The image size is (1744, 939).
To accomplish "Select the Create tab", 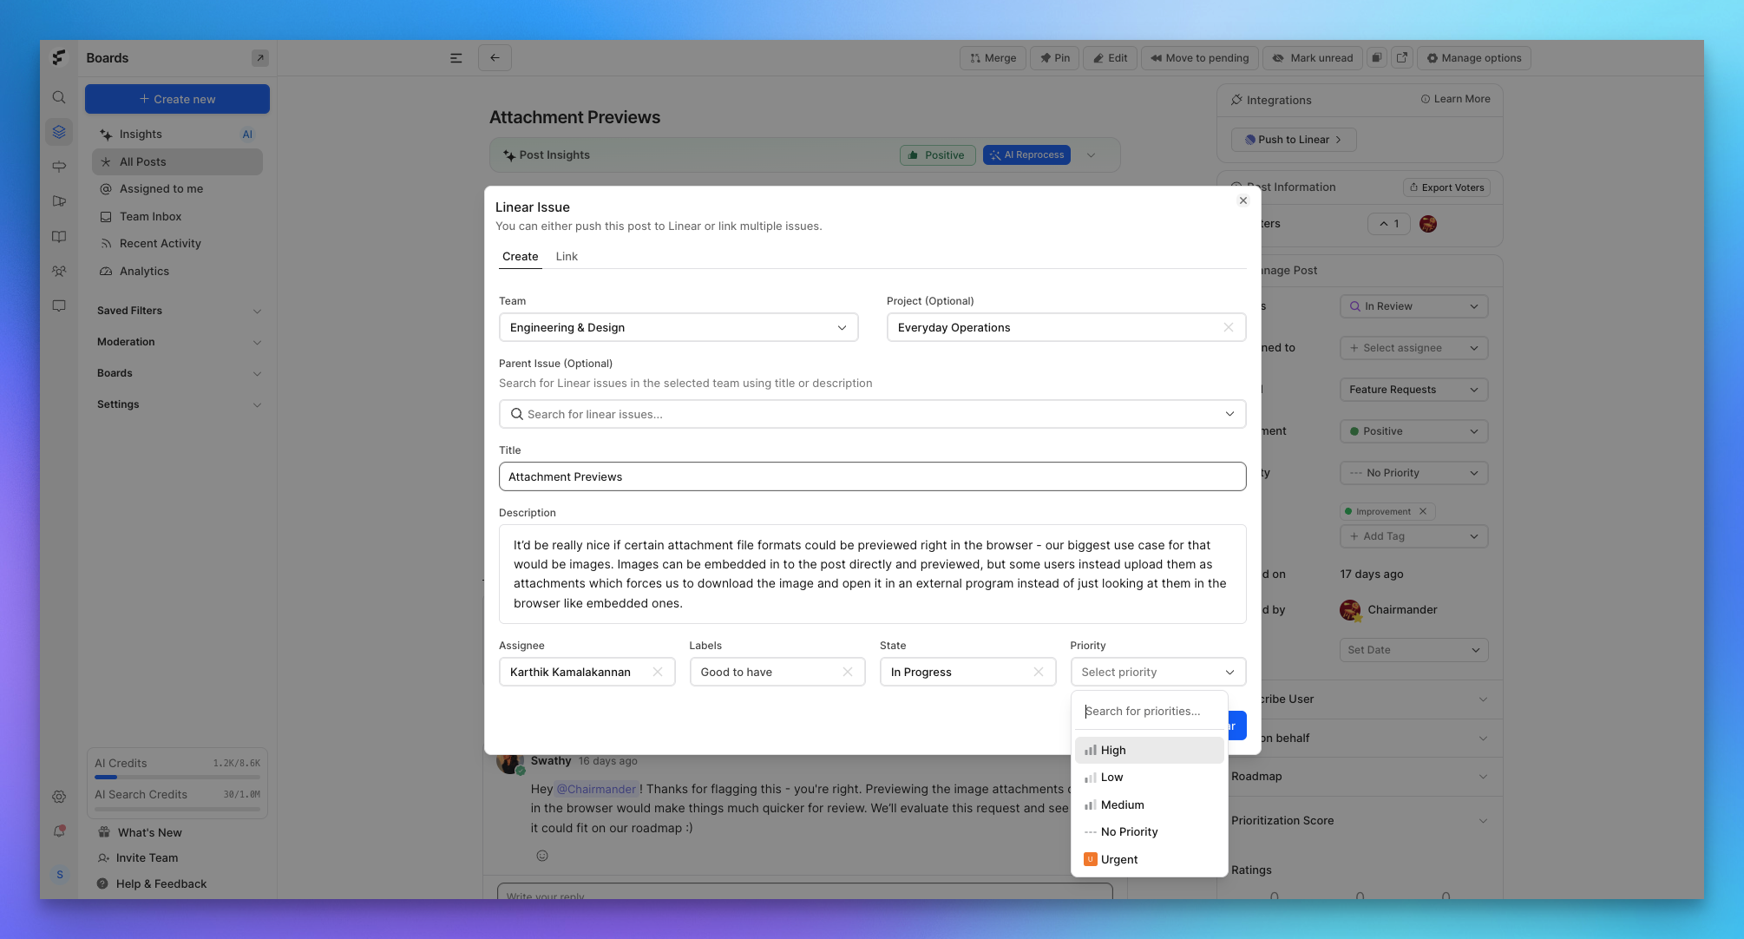I will tap(520, 256).
